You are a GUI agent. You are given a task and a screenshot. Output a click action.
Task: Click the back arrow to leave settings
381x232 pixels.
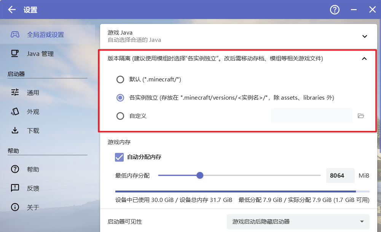point(11,10)
